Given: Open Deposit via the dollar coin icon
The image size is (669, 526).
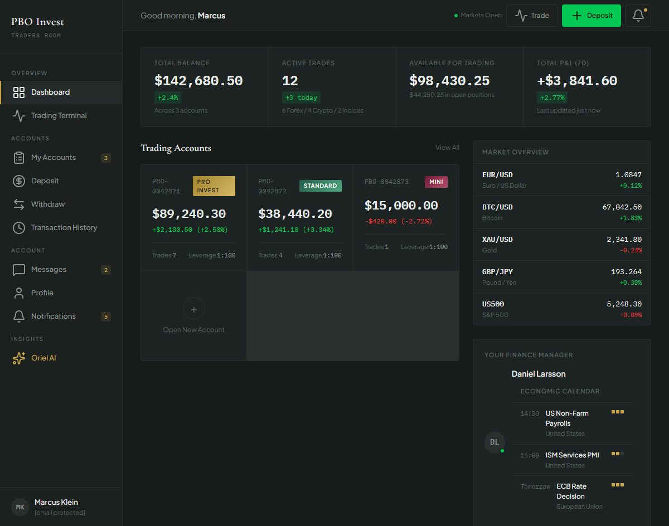Looking at the screenshot, I should pyautogui.click(x=19, y=181).
